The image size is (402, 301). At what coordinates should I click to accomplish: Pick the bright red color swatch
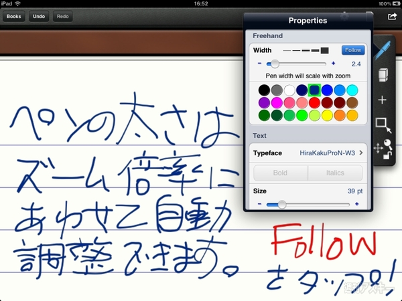(x=314, y=103)
